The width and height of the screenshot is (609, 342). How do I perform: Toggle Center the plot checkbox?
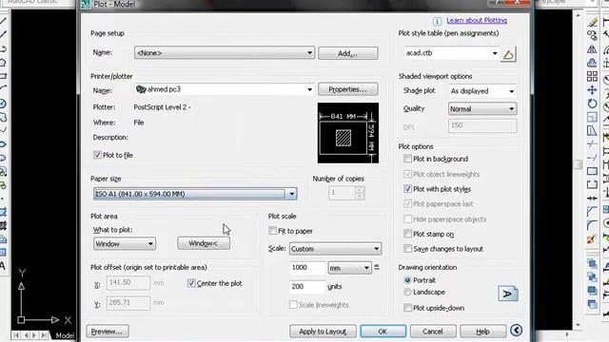[191, 283]
